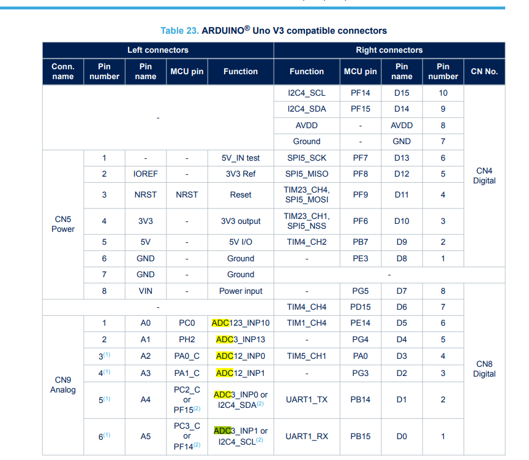Screen dimensions: 529x460
Task: Select 'TIM23_CH1, SPI5_NSS' function cell
Action: (x=307, y=221)
